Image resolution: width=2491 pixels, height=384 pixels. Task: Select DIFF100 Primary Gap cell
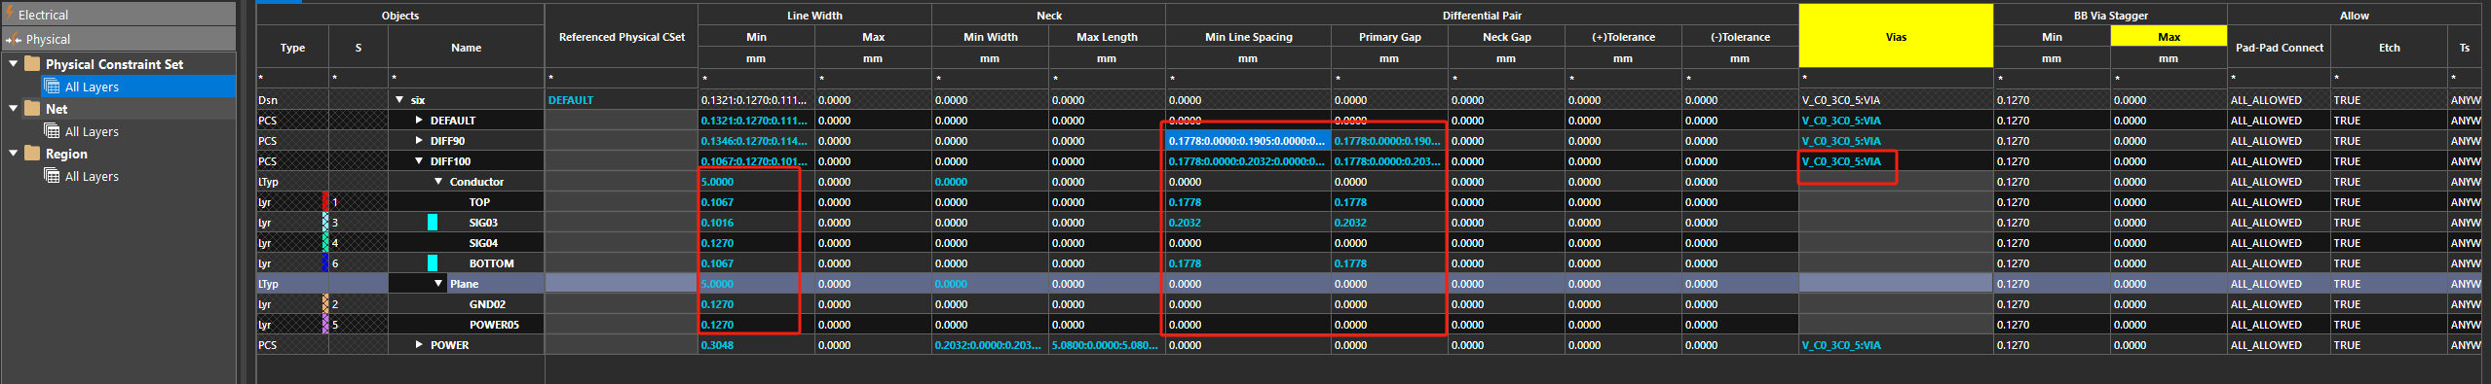pyautogui.click(x=1389, y=160)
